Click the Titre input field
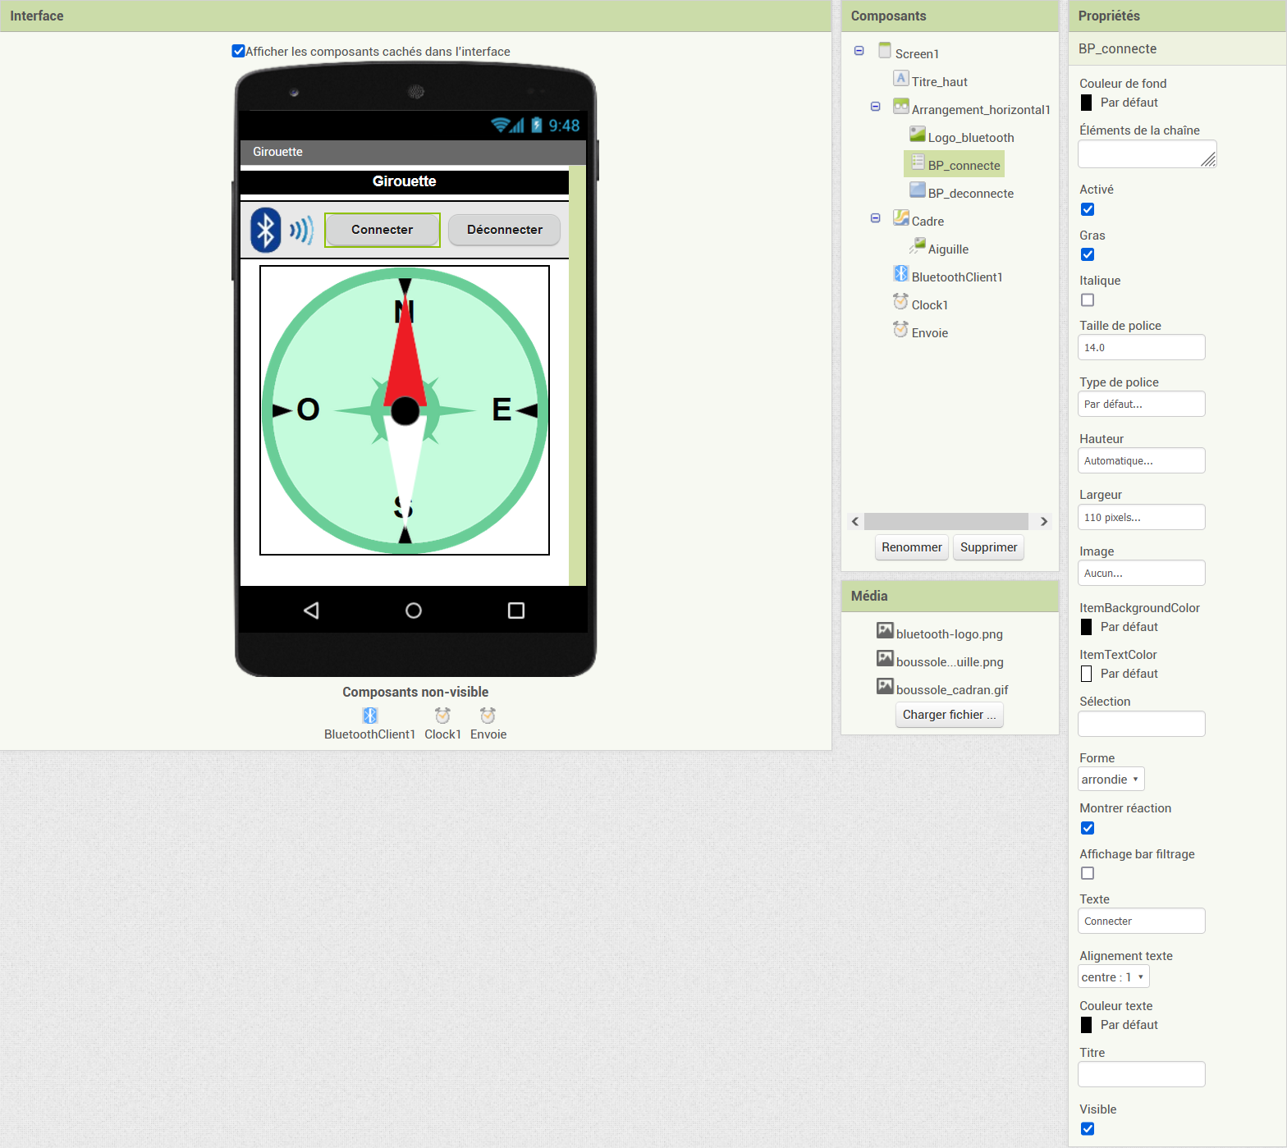1287x1148 pixels. point(1141,1074)
